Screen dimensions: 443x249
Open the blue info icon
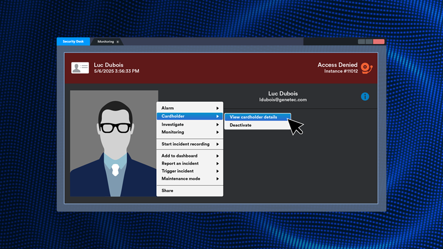(365, 97)
